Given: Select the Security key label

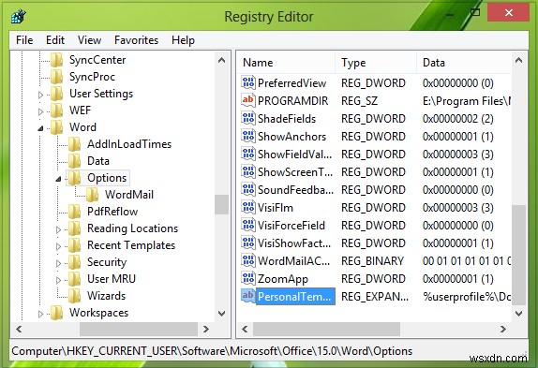Looking at the screenshot, I should (x=107, y=262).
